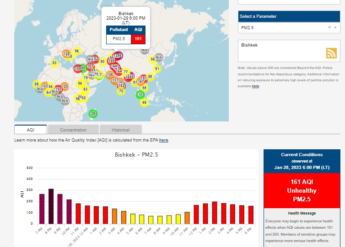Open the parameter dropdown arrow
345x247 pixels.
(x=335, y=28)
